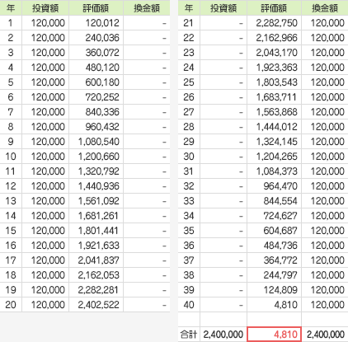Click cell with value 484,736
The height and width of the screenshot is (342, 348).
coord(275,246)
